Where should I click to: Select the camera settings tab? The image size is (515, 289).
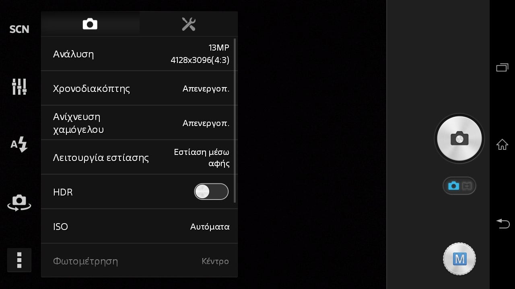pyautogui.click(x=90, y=24)
